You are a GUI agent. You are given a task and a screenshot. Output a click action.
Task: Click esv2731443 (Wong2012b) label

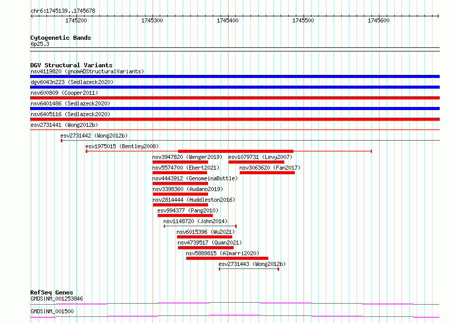252,264
